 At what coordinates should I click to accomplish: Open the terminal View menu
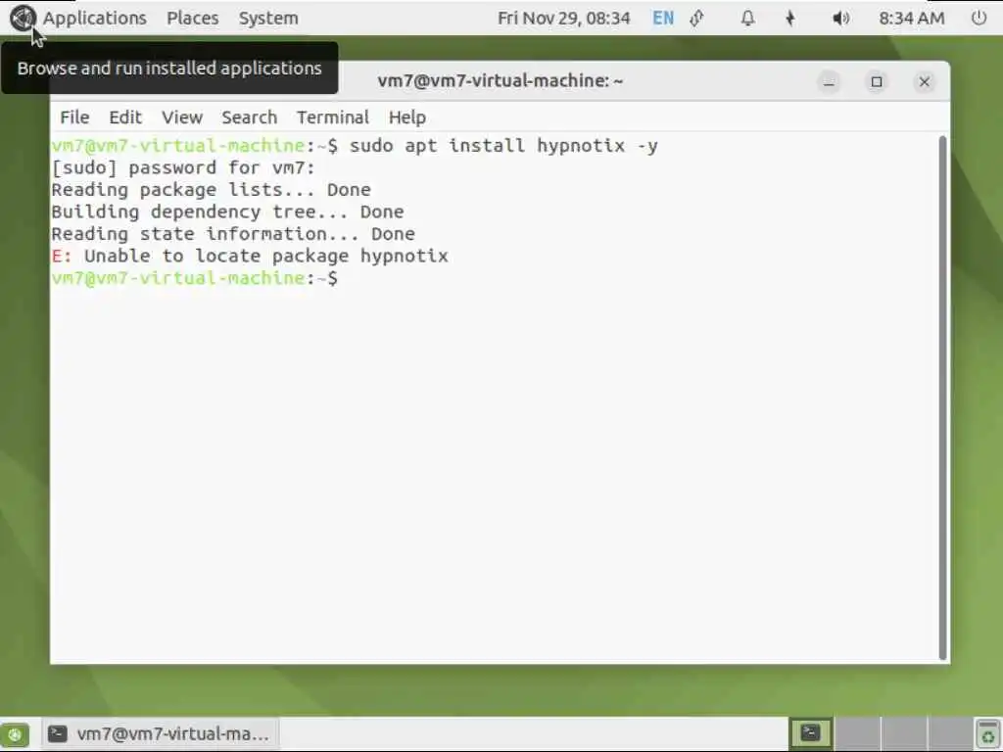[181, 117]
